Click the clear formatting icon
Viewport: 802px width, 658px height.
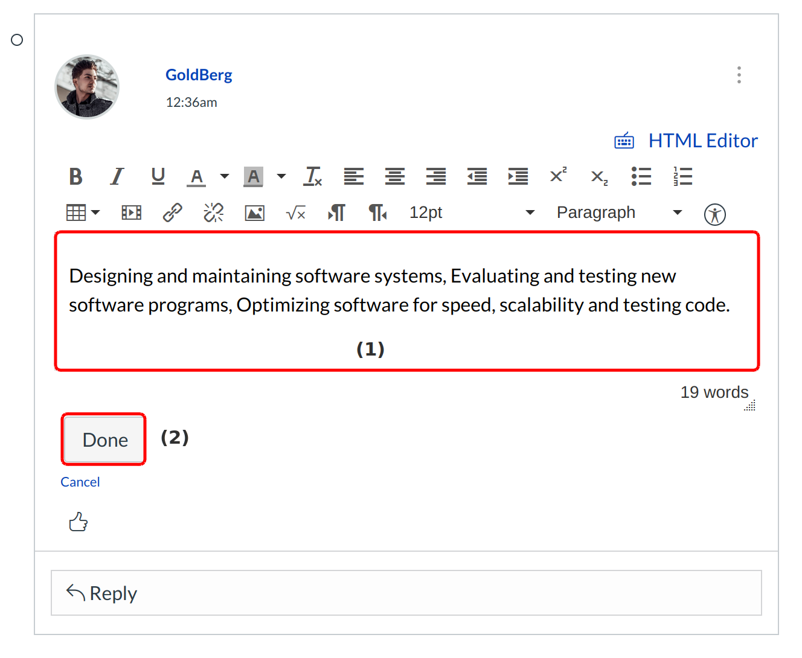coord(313,177)
